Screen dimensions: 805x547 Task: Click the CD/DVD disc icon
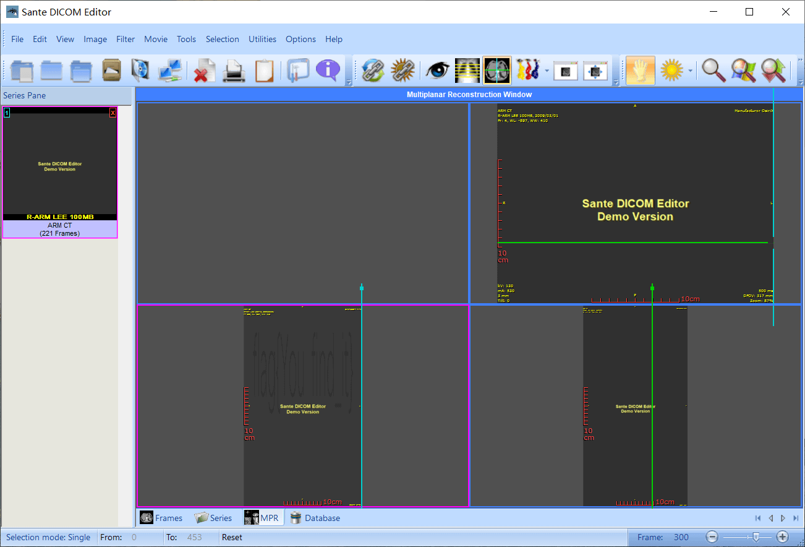[140, 71]
